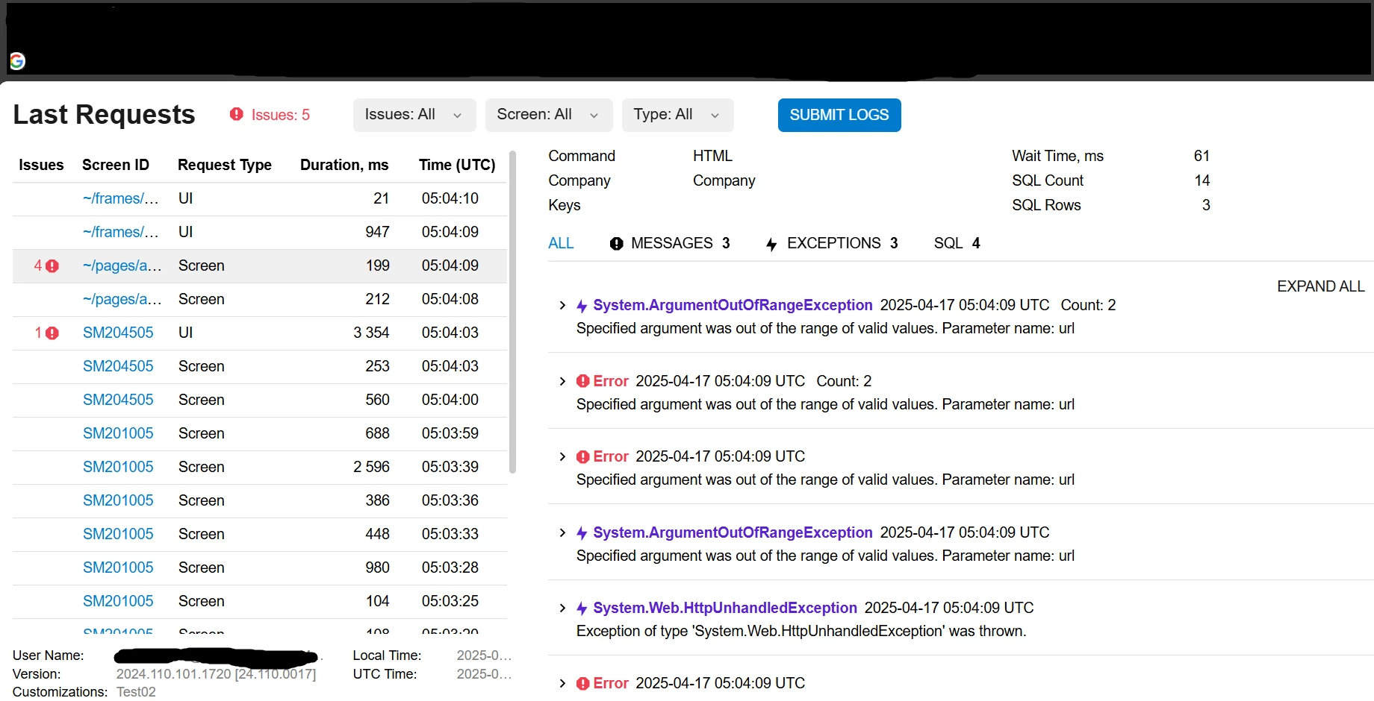1374x701 pixels.
Task: Open the SM204505 screen link
Action: 118,333
